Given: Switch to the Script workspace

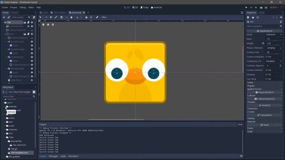Looking at the screenshot, I should tap(144, 8).
